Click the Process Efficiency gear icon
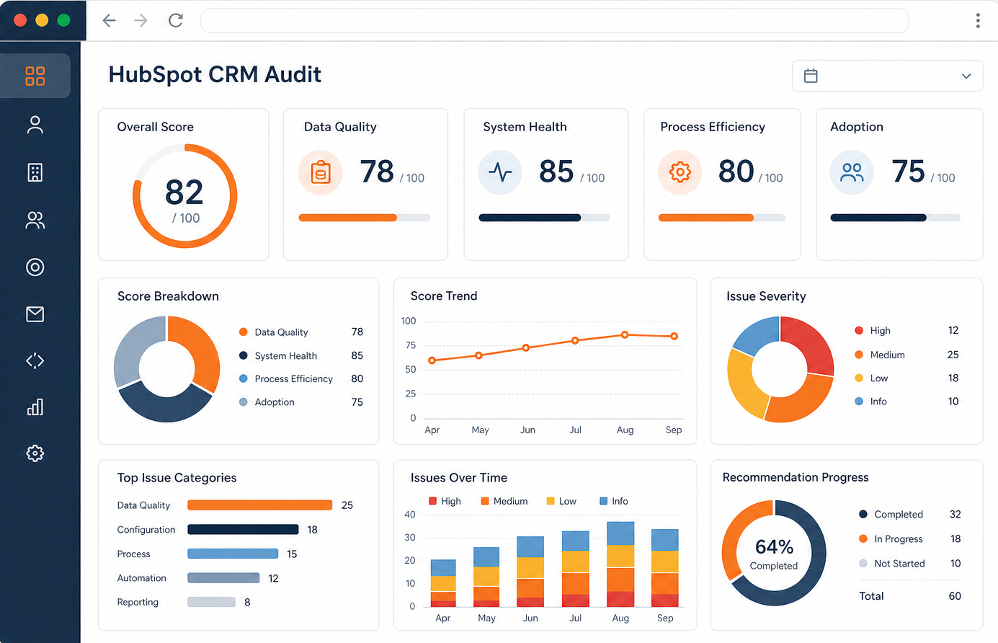998x643 pixels. point(680,172)
